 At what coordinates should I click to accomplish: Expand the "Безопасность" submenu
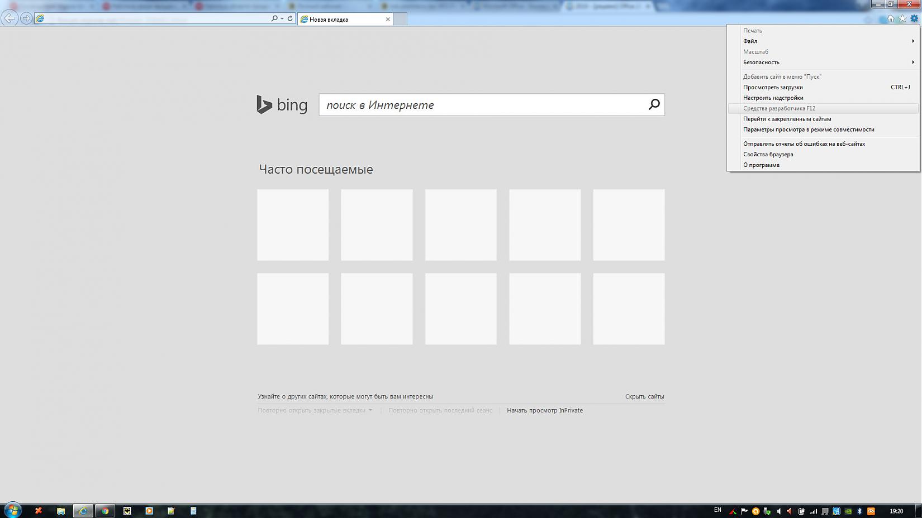tap(824, 63)
